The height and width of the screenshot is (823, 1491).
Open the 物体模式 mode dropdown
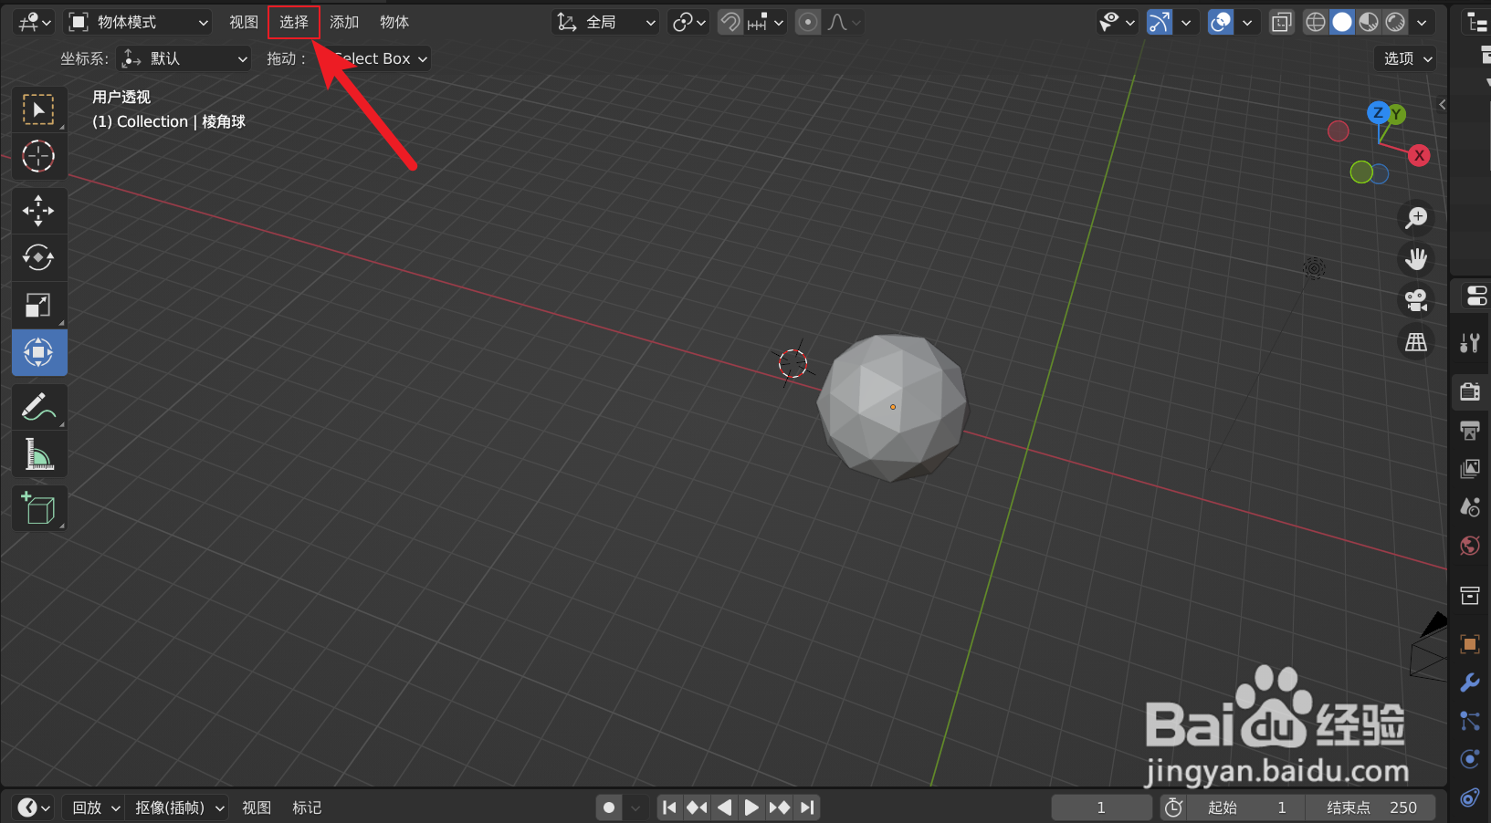(140, 22)
